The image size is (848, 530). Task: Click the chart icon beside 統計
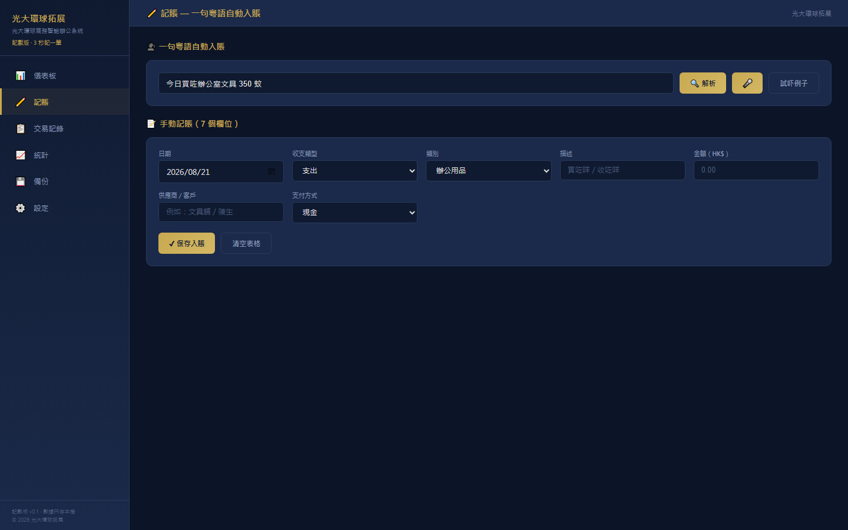21,155
